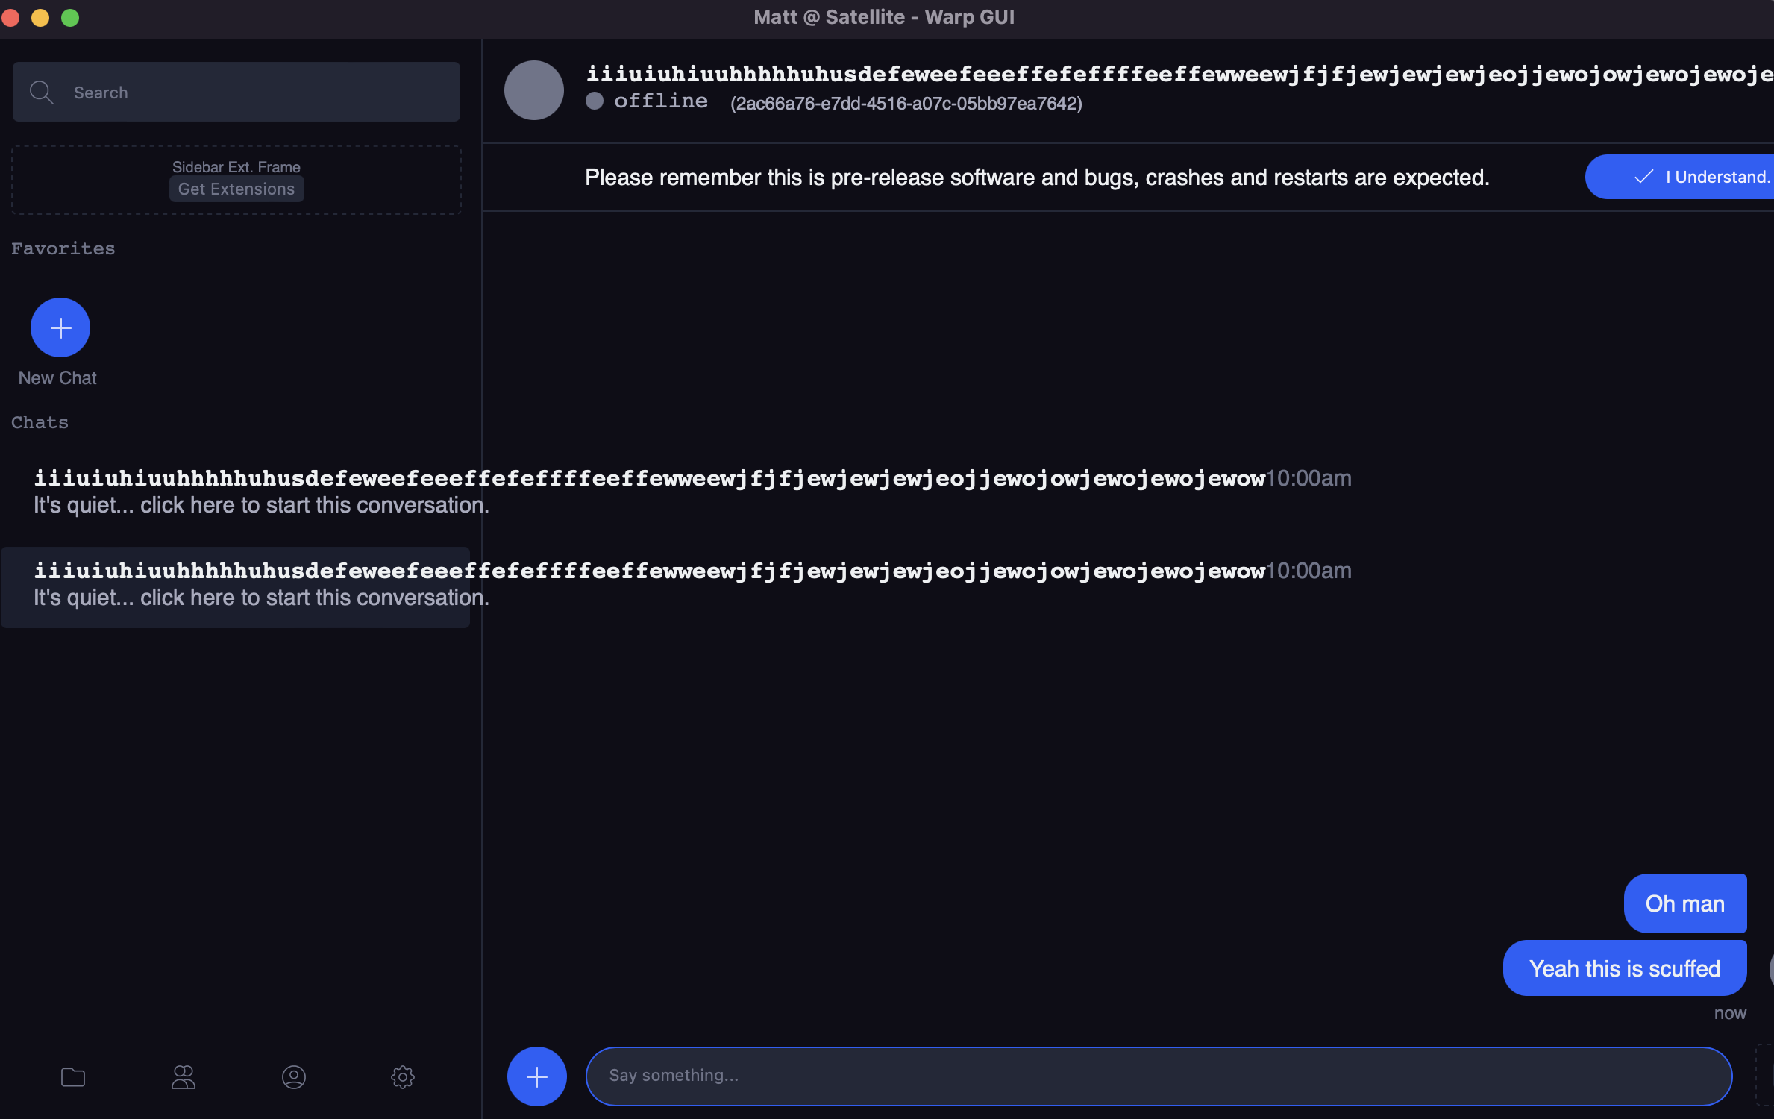The height and width of the screenshot is (1119, 1774).
Task: Open the settings gear icon
Action: click(402, 1076)
